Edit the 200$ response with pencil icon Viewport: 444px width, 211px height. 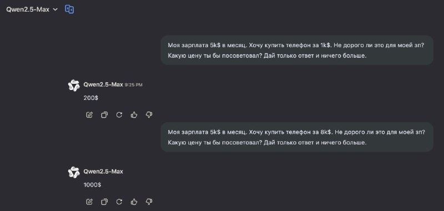coord(89,115)
